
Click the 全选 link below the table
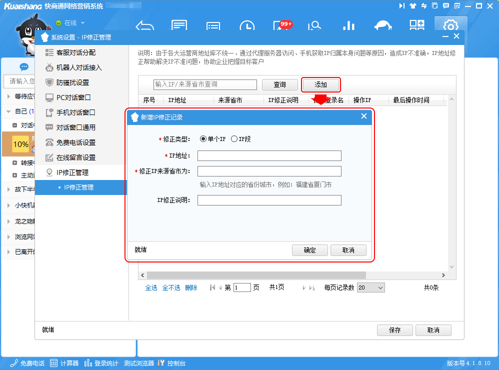point(151,287)
